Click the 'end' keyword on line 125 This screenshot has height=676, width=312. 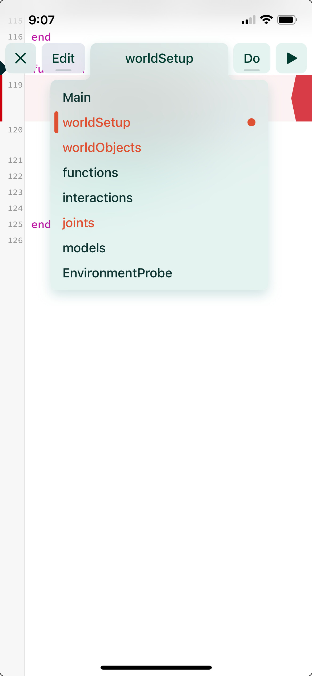tap(41, 225)
